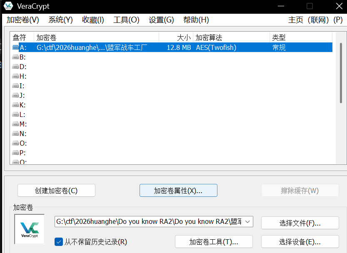This screenshot has width=347, height=253.
Task: Click the drive icon next to M:
Action: pyautogui.click(x=15, y=124)
